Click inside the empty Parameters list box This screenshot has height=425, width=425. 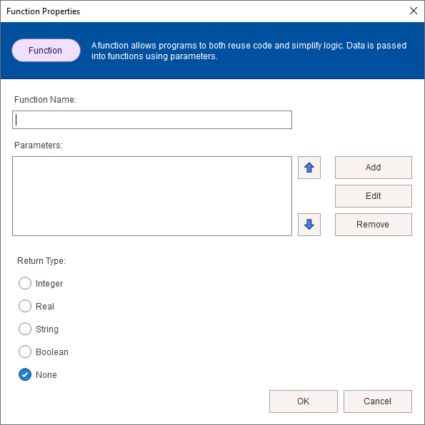(x=152, y=196)
